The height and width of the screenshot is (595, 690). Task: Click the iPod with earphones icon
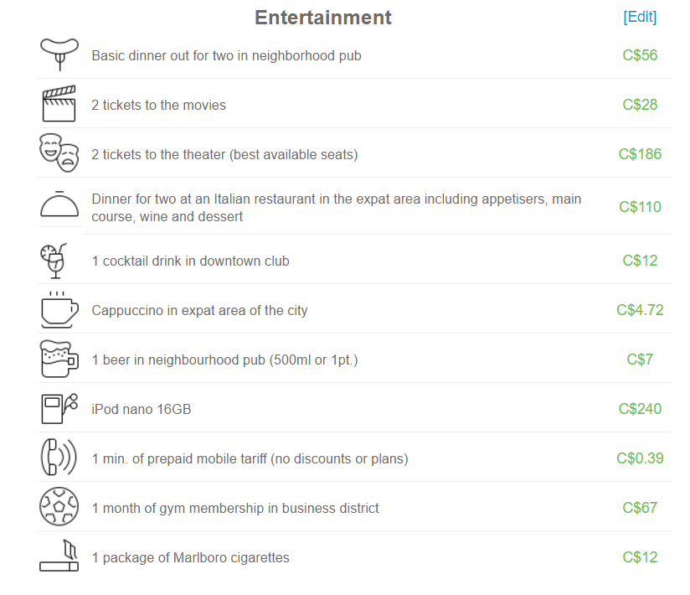(59, 408)
